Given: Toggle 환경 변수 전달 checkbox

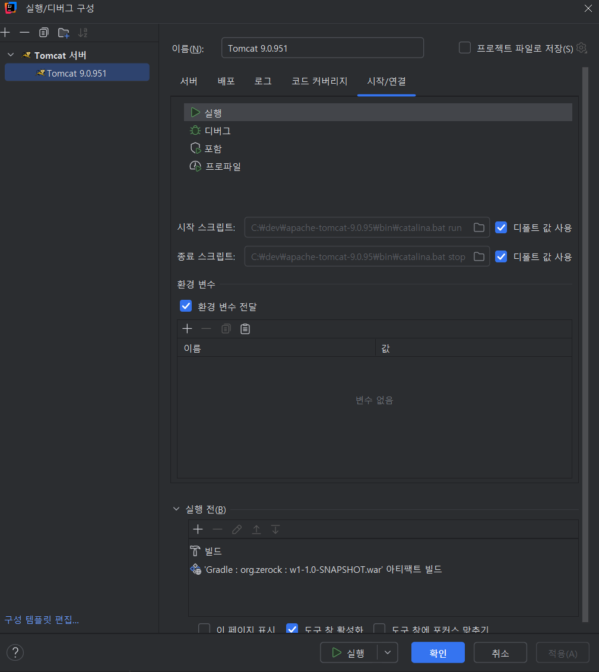Looking at the screenshot, I should point(186,306).
